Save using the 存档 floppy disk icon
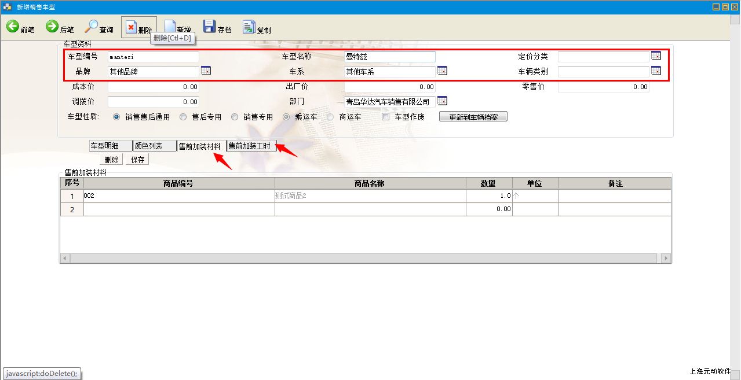This screenshot has width=741, height=380. pos(209,27)
